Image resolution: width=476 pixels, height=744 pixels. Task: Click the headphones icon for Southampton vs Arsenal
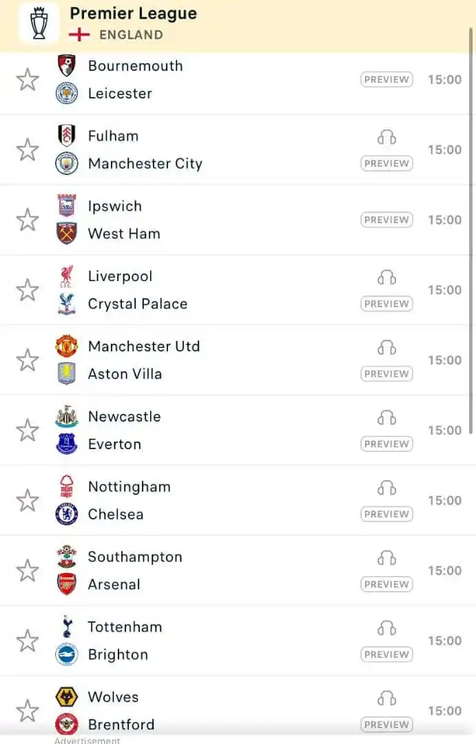(x=386, y=559)
